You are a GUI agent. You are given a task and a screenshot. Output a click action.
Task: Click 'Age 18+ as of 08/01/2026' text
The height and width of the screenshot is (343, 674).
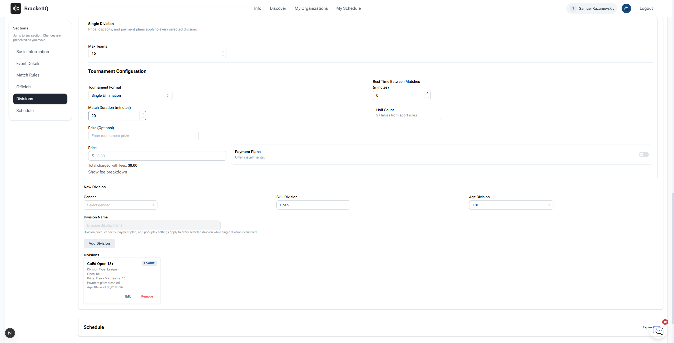point(105,287)
